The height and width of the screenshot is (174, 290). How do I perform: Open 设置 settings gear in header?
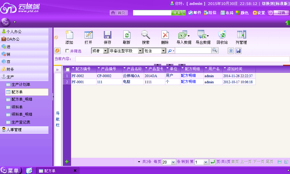pos(259,13)
